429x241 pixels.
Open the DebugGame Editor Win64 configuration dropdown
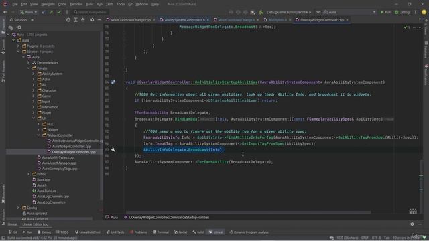[x=289, y=12]
